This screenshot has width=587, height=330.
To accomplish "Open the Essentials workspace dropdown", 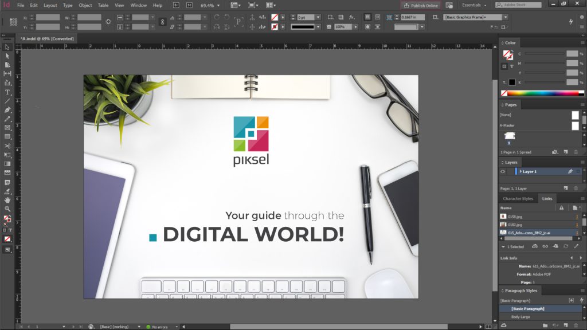I will [x=474, y=5].
